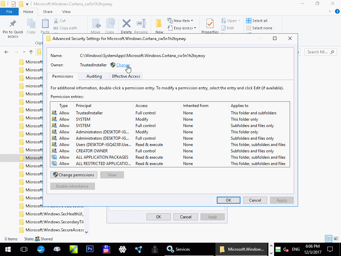341x256 pixels.
Task: Select Microsoft.Windows.SecureAssess folder in tree
Action: [x=51, y=230]
